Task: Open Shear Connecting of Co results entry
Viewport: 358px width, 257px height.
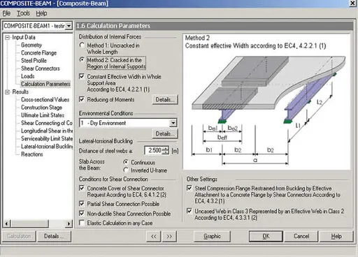Action: tap(47, 123)
